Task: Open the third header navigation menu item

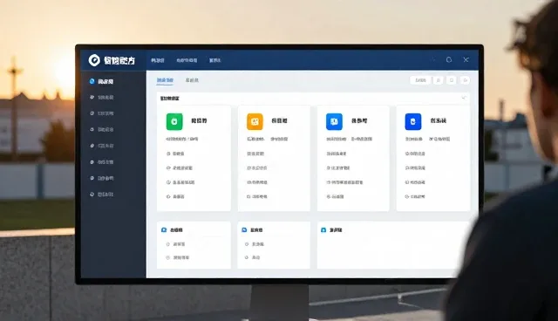Action: pos(215,60)
